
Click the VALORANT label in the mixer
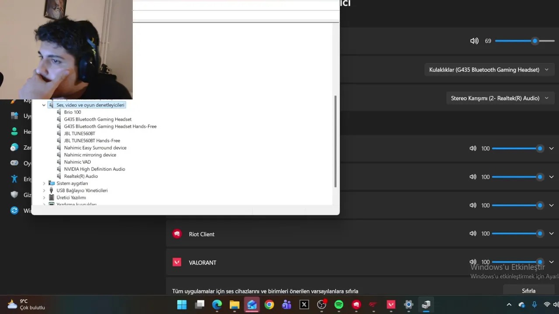(203, 263)
